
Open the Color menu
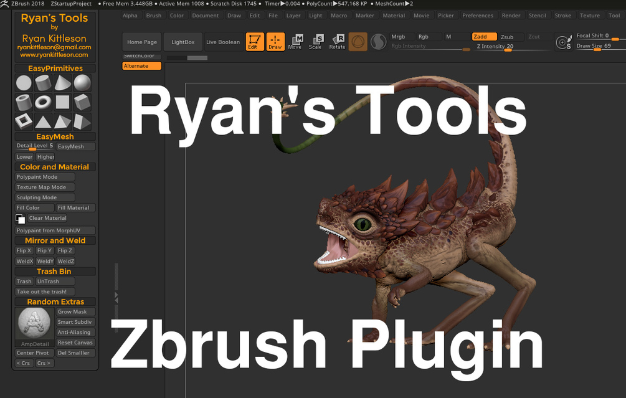(177, 16)
